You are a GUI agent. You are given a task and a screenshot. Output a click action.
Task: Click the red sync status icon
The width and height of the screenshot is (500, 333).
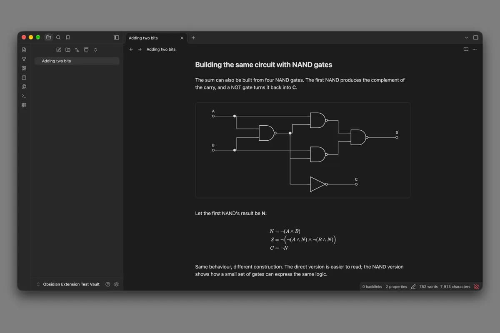point(476,286)
